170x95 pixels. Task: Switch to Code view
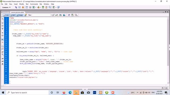[6, 15]
